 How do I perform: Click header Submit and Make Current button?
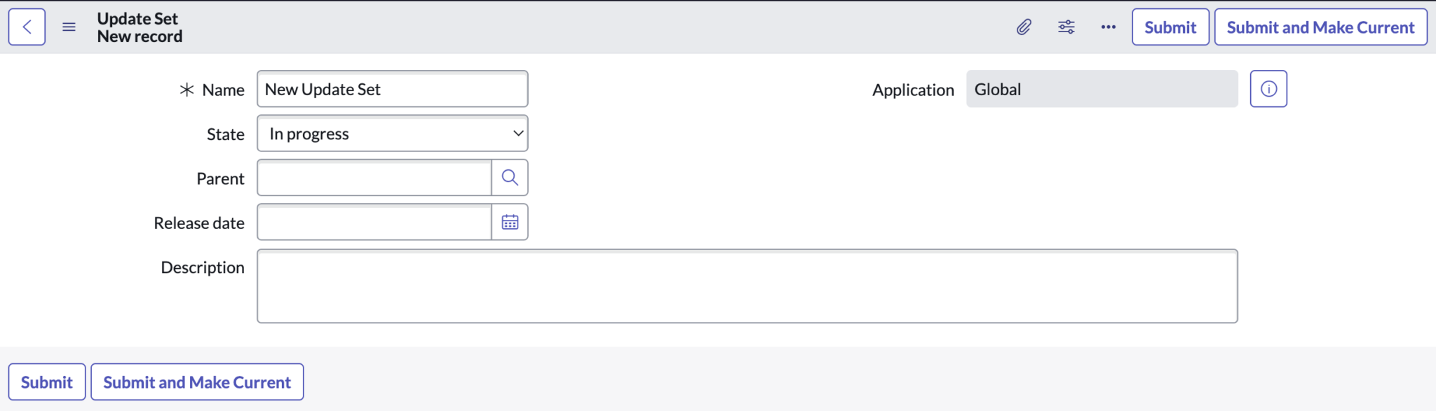1320,27
